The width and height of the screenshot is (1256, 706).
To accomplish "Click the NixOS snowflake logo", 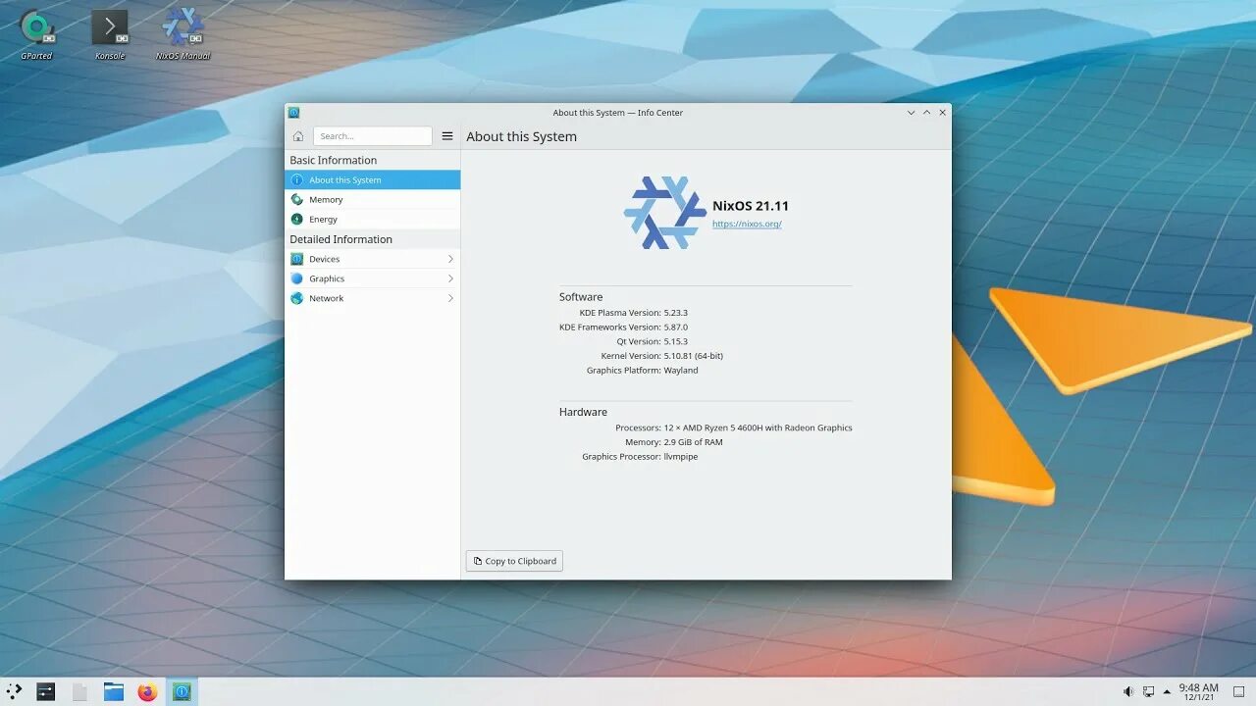I will [x=665, y=213].
